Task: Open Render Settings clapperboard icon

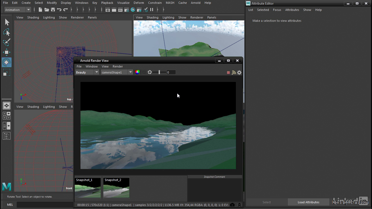Action: pos(127,10)
